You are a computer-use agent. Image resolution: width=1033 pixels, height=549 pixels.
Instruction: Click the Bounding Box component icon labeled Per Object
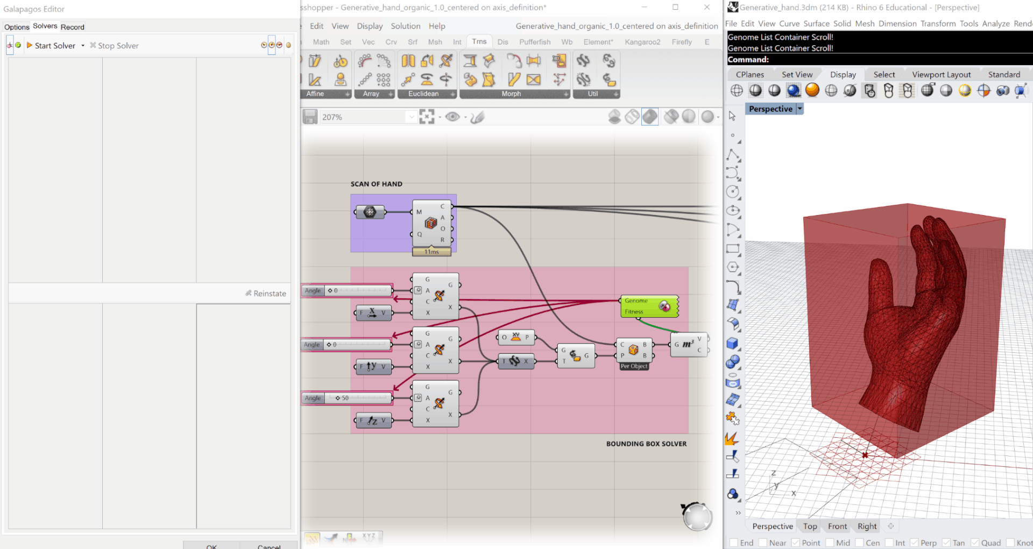634,350
